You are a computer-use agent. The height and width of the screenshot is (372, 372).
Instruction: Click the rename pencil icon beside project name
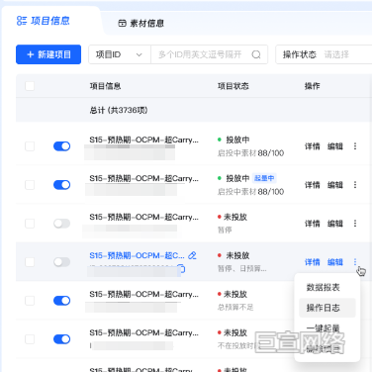[192, 255]
